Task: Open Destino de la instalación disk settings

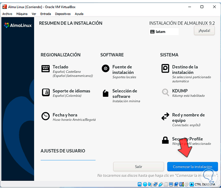Action: point(186,74)
